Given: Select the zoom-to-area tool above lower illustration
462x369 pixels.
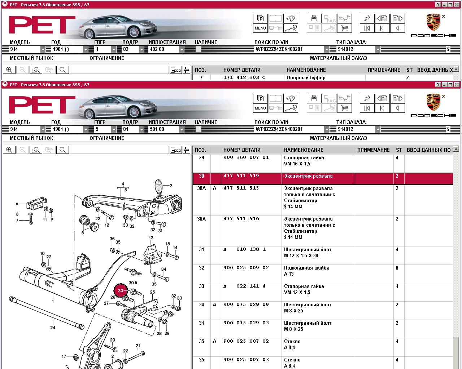Looking at the screenshot, I should click(x=36, y=150).
